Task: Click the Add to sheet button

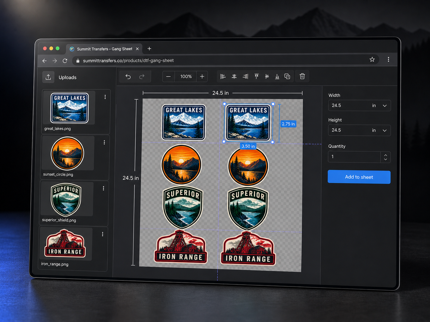Action: tap(359, 177)
